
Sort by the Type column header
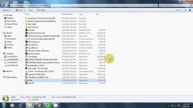coord(81,14)
